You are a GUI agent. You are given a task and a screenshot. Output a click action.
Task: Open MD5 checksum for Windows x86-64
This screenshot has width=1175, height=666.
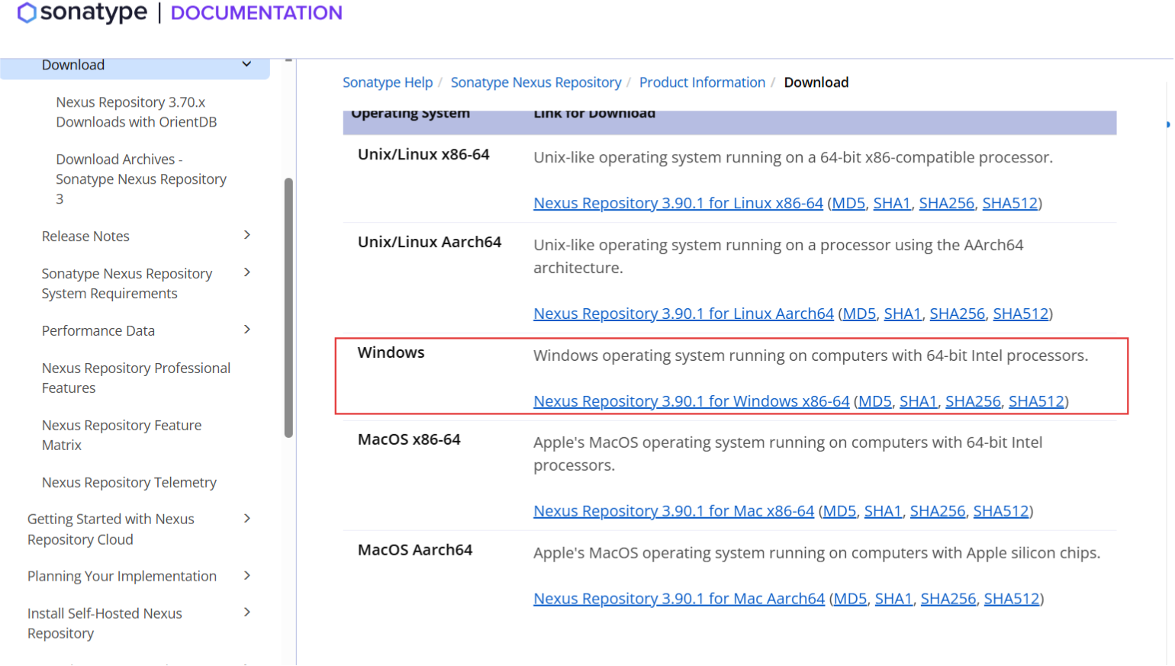point(875,402)
